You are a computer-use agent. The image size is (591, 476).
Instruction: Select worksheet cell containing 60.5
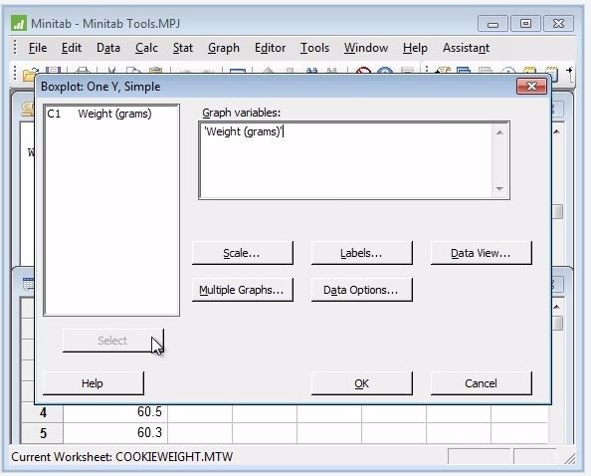[115, 412]
